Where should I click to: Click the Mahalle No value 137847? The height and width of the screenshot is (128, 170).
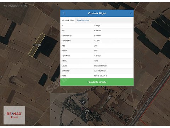coord(97,41)
